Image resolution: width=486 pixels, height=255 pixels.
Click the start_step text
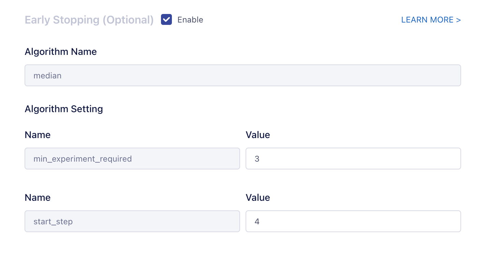[x=53, y=222]
